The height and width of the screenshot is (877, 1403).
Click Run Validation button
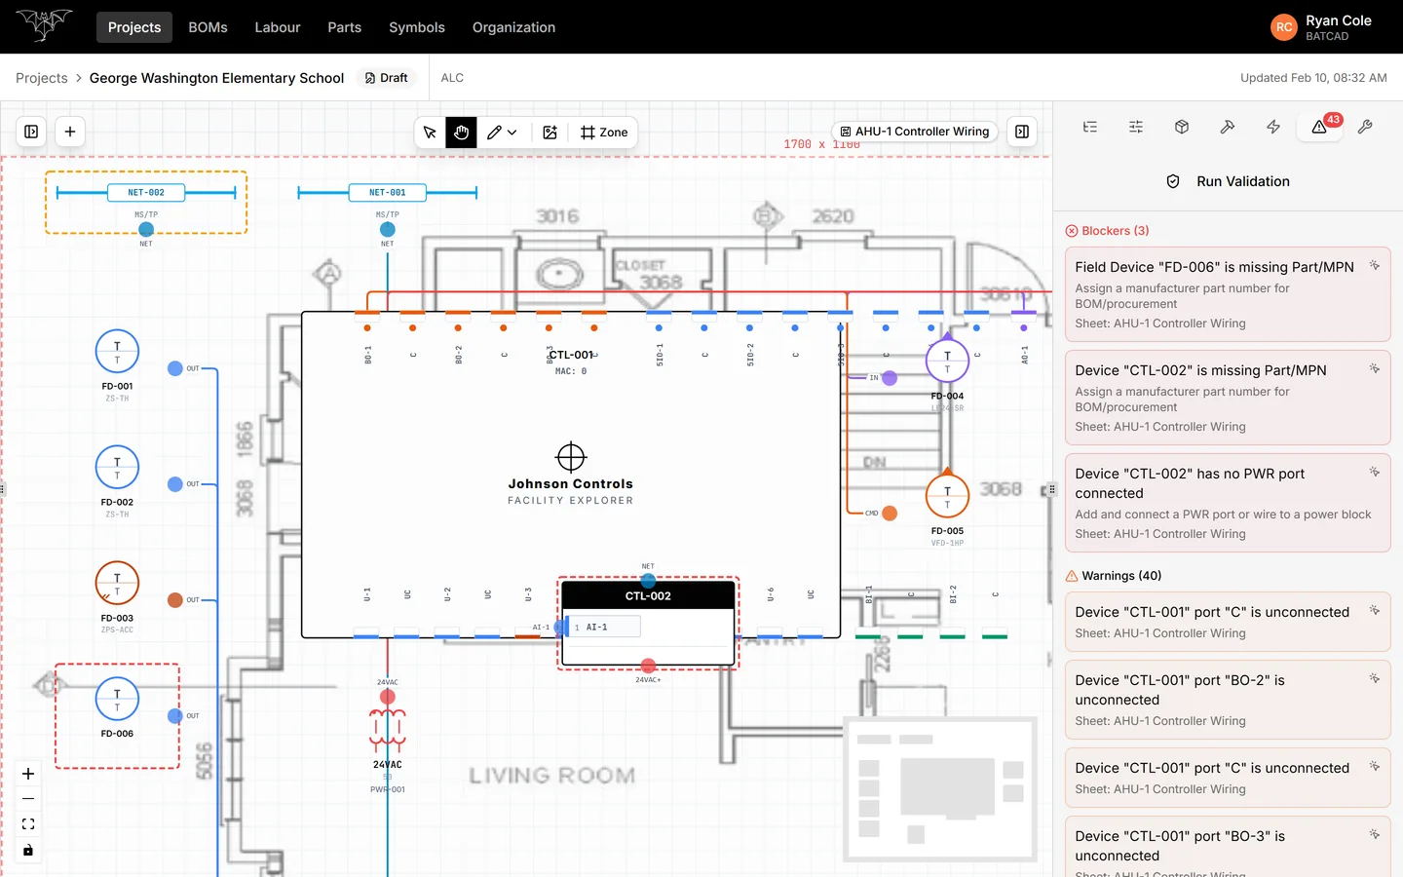pos(1228,181)
